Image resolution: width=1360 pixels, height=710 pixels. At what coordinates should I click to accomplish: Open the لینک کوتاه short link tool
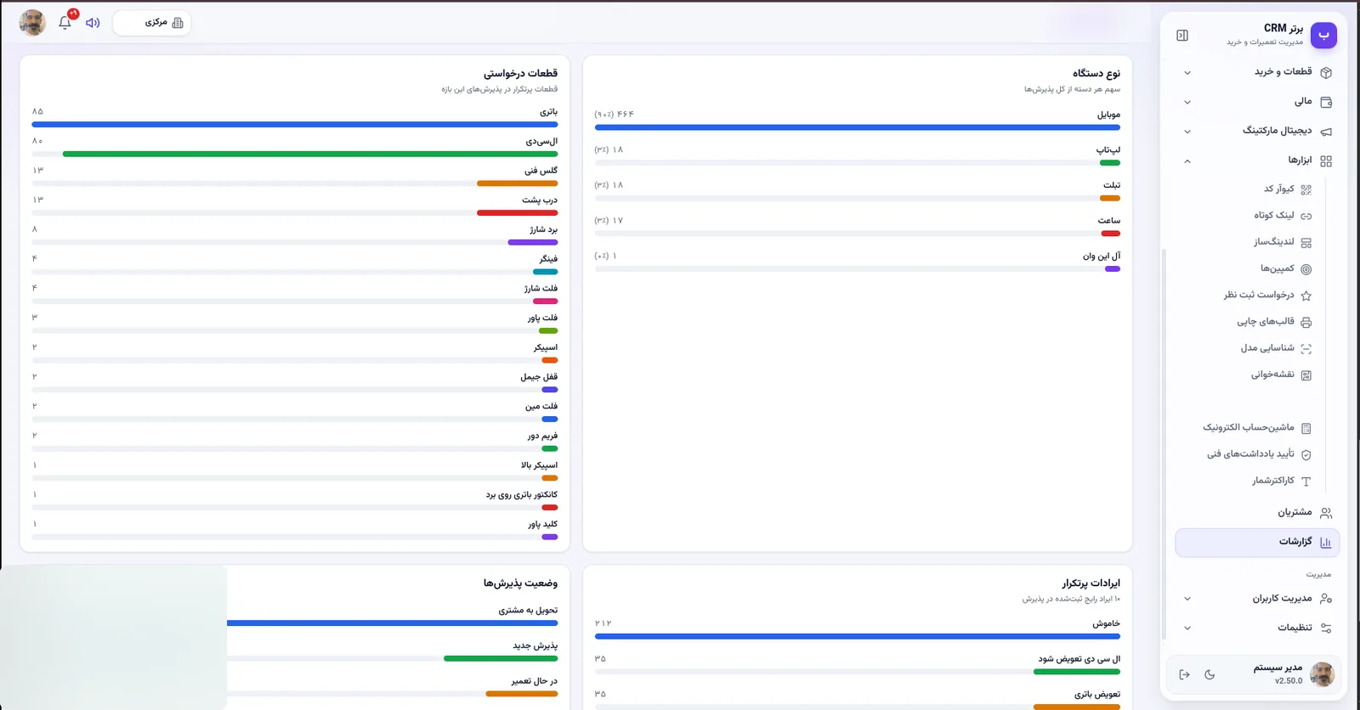pyautogui.click(x=1283, y=216)
